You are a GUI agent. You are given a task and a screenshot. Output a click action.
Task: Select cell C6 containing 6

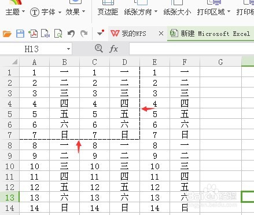[94, 125]
